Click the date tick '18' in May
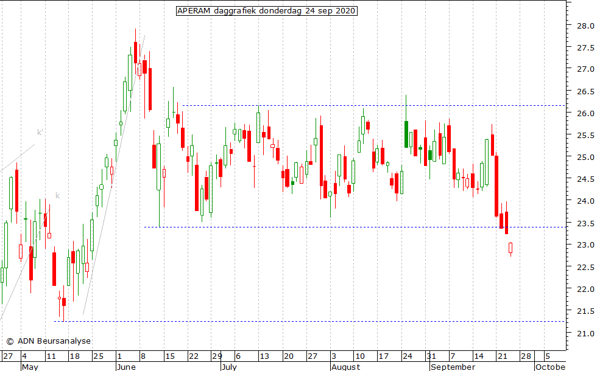 (75, 356)
